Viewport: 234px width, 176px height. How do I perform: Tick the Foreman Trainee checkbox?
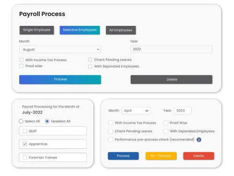coord(25,157)
